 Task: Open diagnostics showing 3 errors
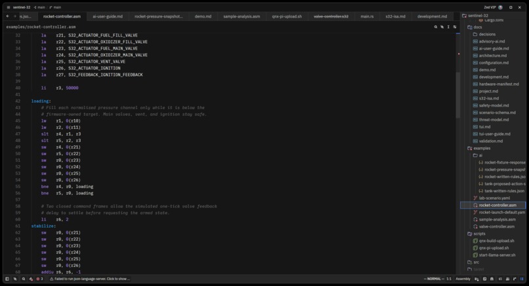(x=39, y=279)
